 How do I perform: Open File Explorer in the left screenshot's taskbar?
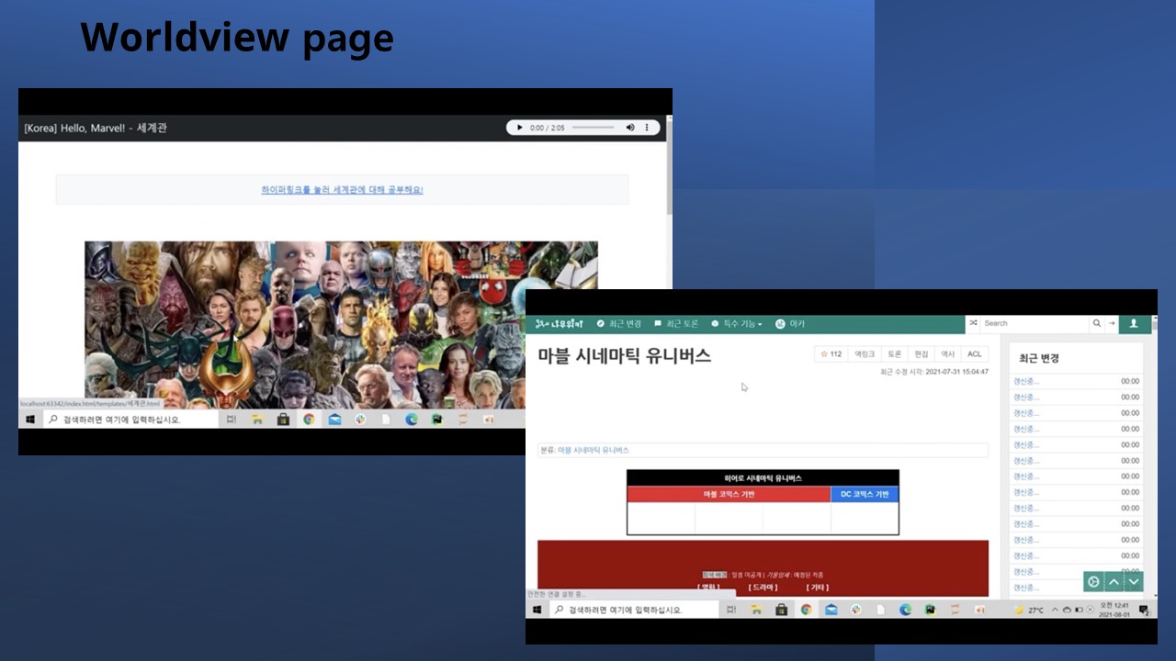click(x=257, y=419)
